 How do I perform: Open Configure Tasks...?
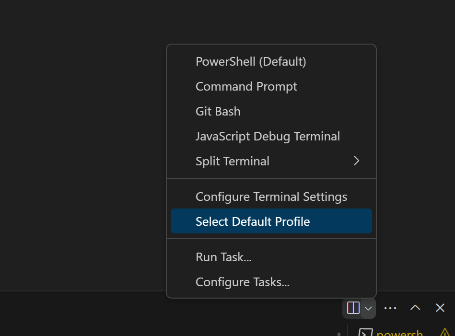(242, 282)
